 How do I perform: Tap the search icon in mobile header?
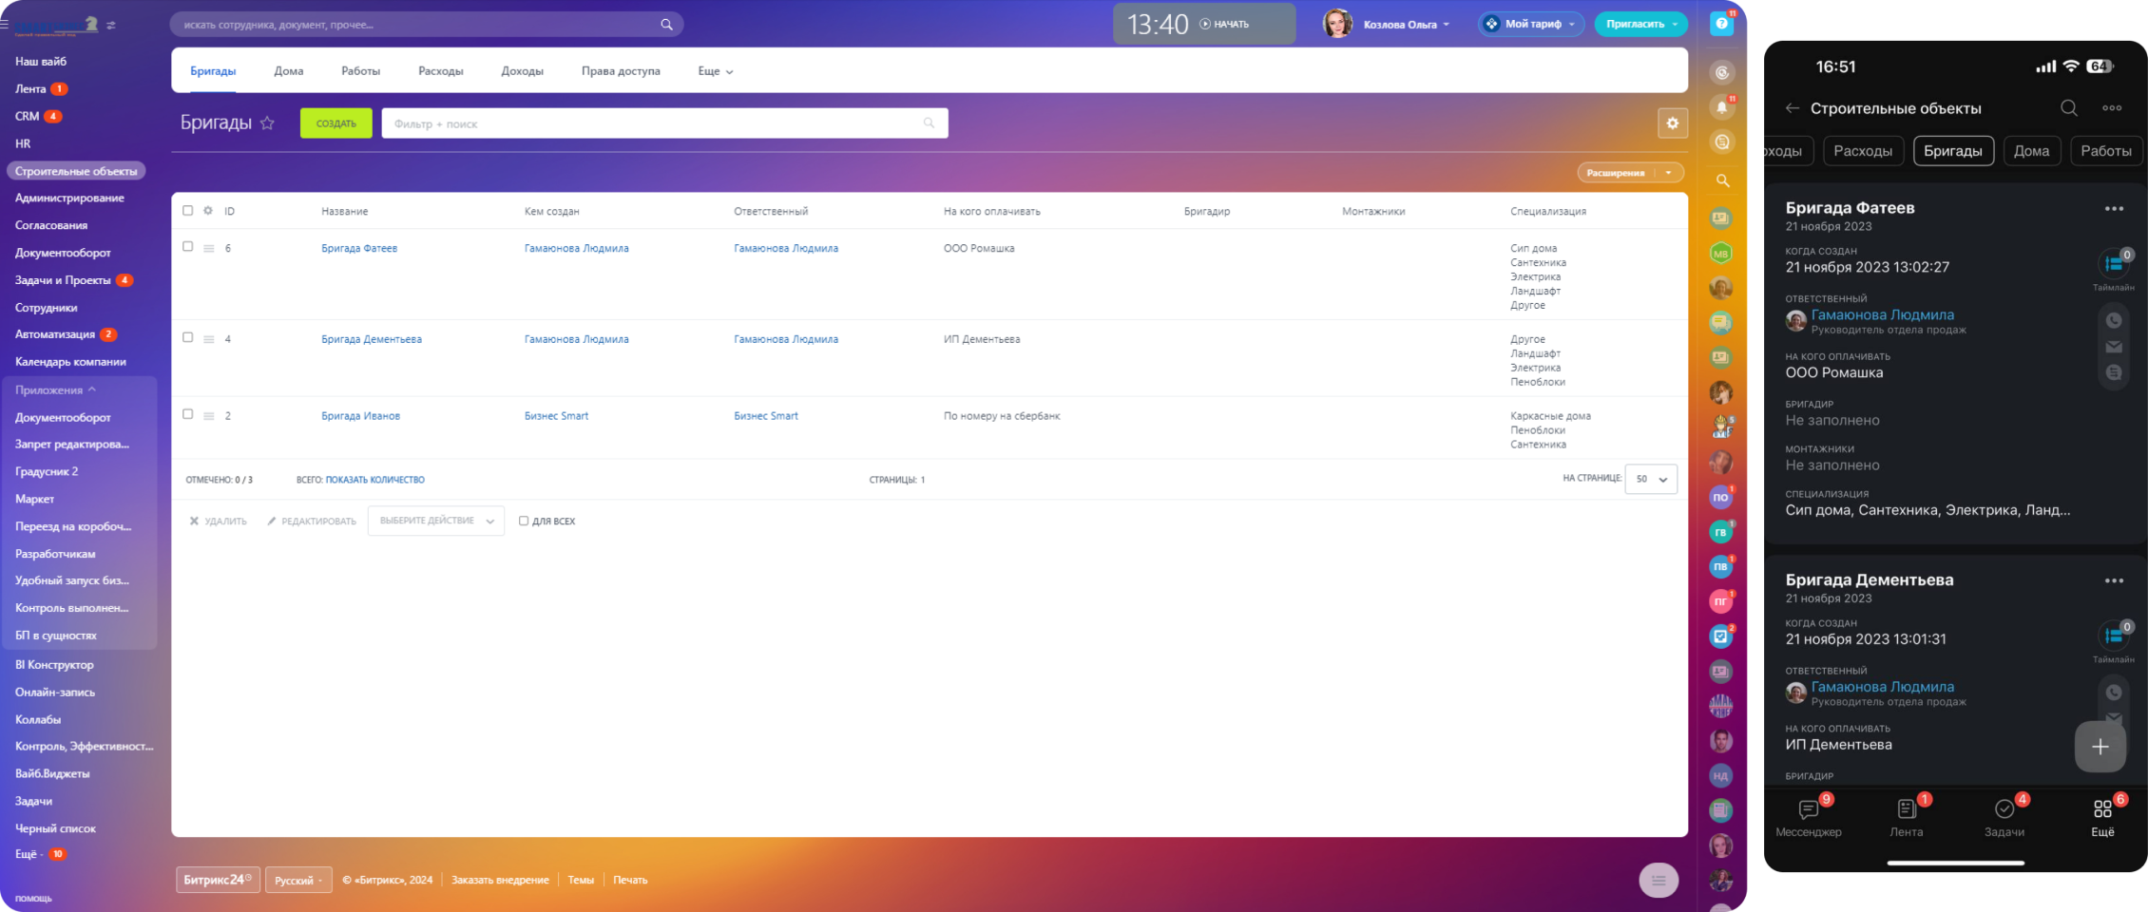click(x=2068, y=108)
